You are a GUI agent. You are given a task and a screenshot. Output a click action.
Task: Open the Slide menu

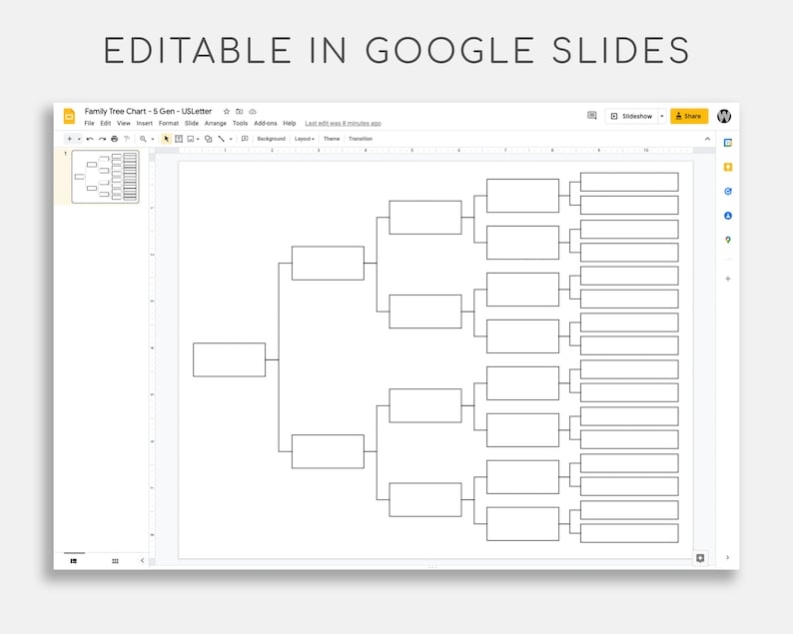[x=192, y=124]
